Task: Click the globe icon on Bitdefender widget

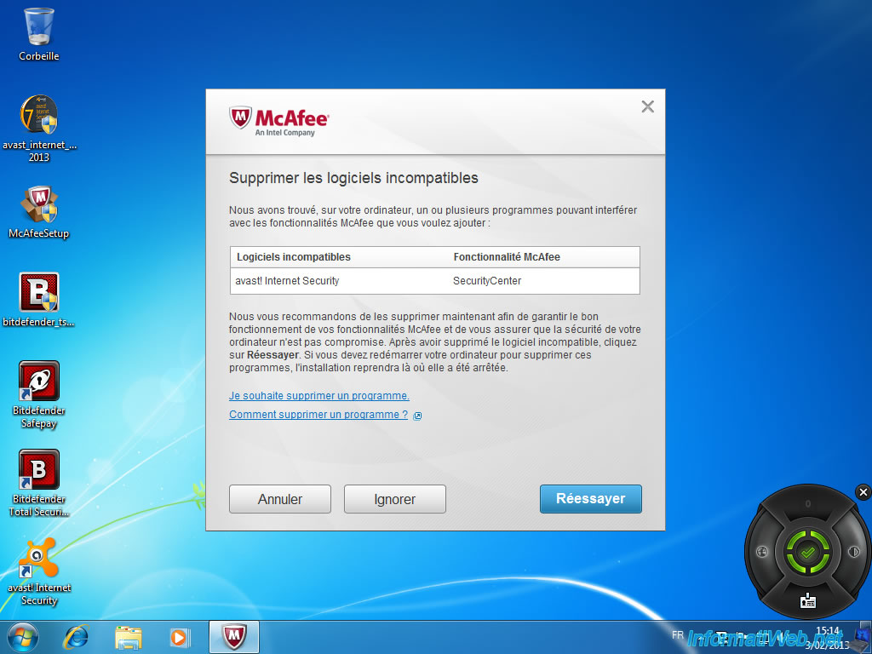Action: pyautogui.click(x=762, y=552)
